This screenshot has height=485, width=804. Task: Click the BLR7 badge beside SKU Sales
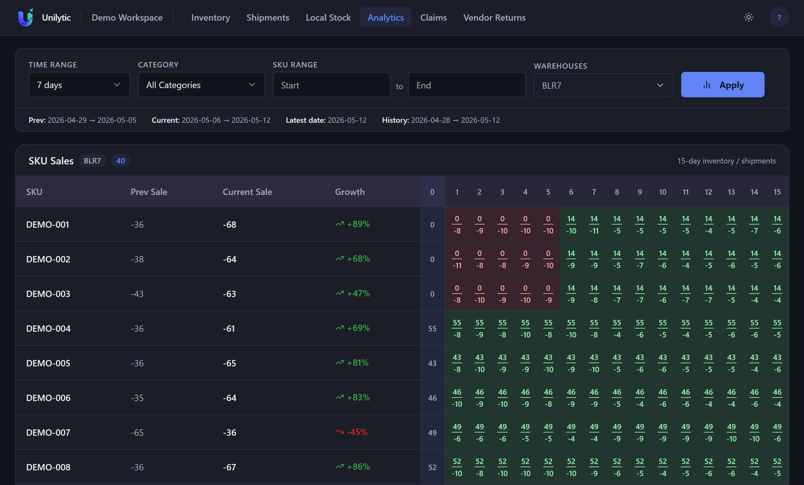click(92, 161)
